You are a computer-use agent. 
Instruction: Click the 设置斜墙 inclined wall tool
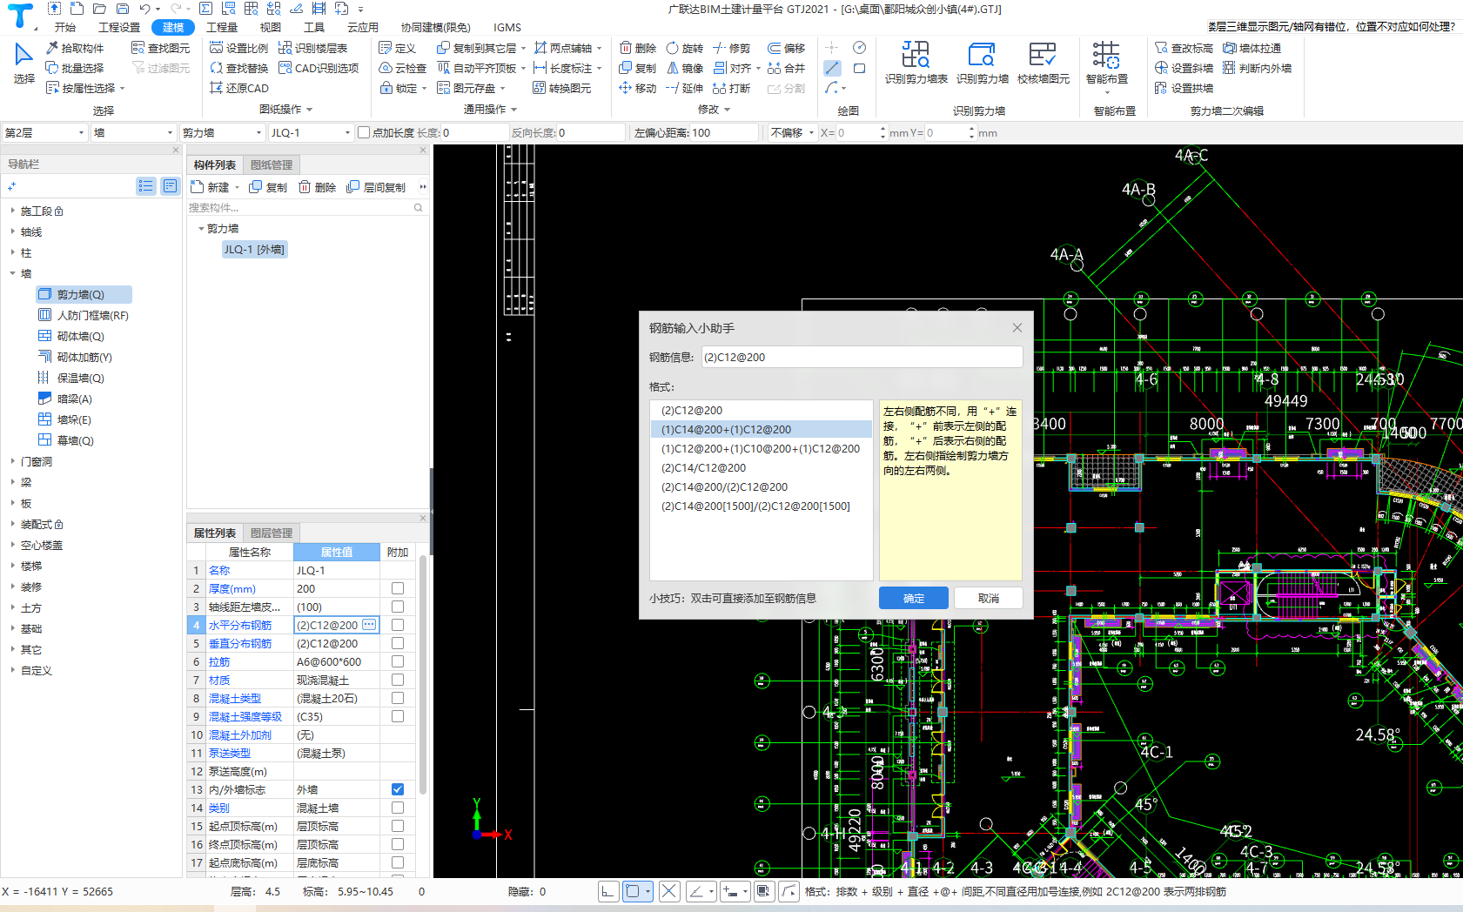[x=1184, y=68]
